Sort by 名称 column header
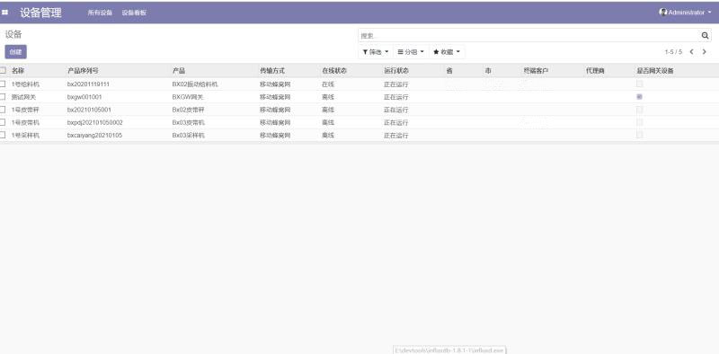Screen dimensions: 719x354 pyautogui.click(x=18, y=71)
